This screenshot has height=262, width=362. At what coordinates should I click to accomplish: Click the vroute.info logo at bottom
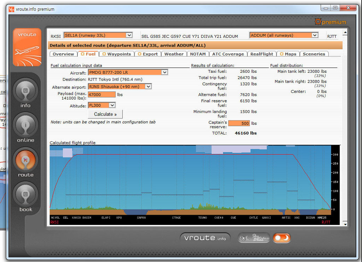point(205,238)
